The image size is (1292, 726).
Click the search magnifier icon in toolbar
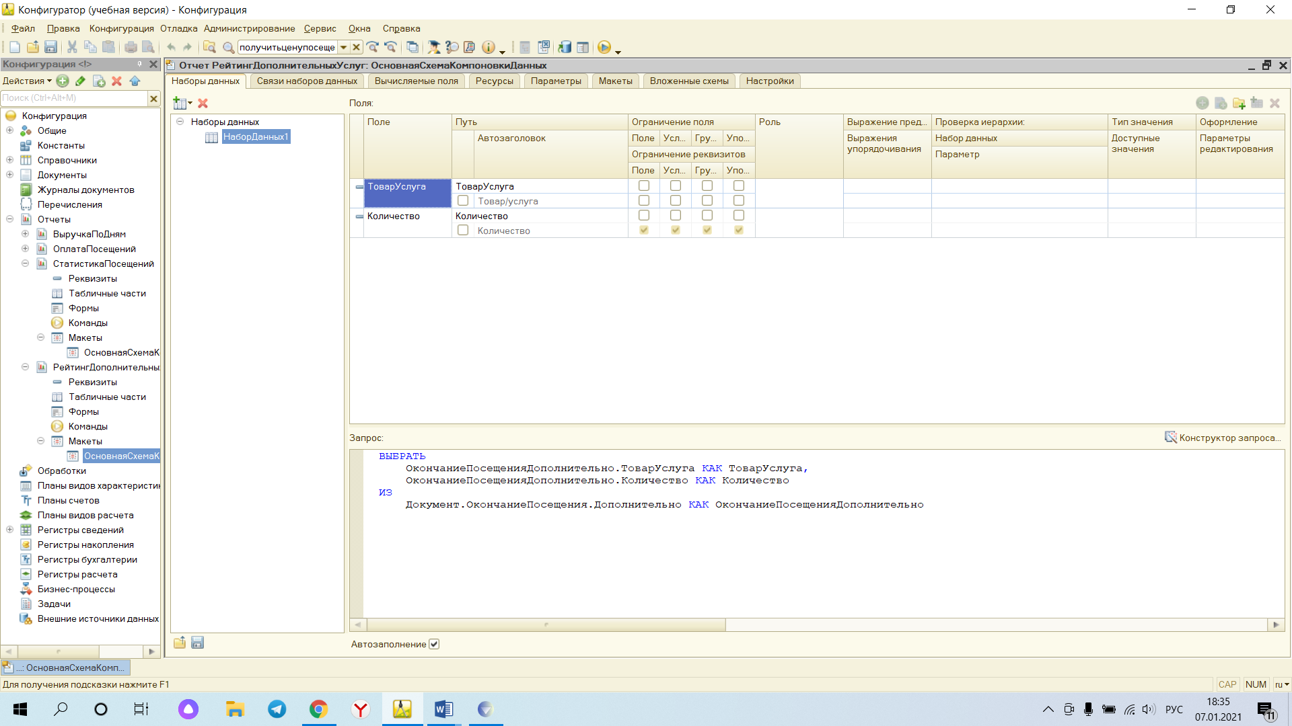pyautogui.click(x=228, y=47)
